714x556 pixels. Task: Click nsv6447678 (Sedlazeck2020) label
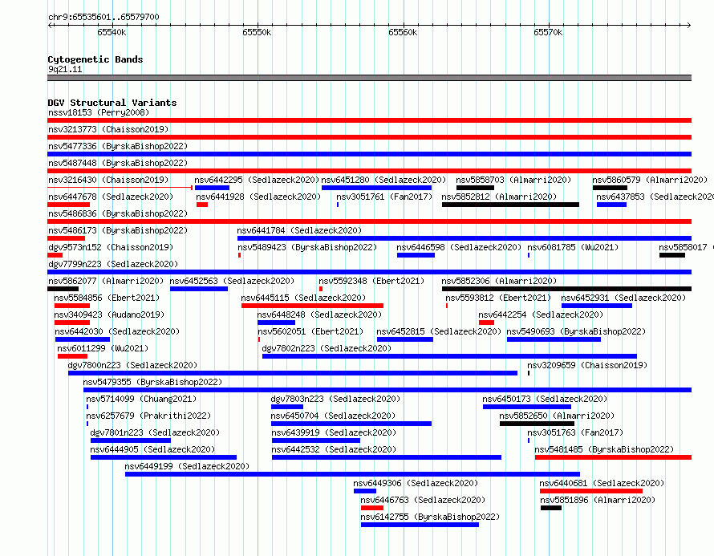[111, 197]
